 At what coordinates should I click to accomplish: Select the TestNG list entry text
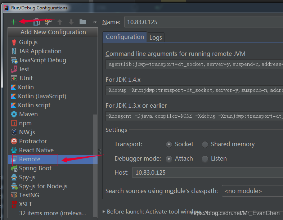29,195
